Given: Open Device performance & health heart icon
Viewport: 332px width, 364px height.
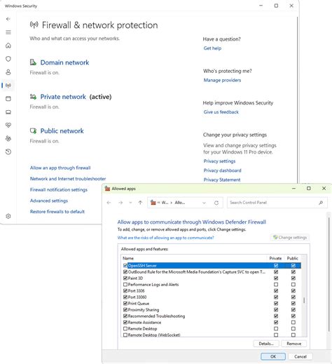Looking at the screenshot, I should coord(8,126).
